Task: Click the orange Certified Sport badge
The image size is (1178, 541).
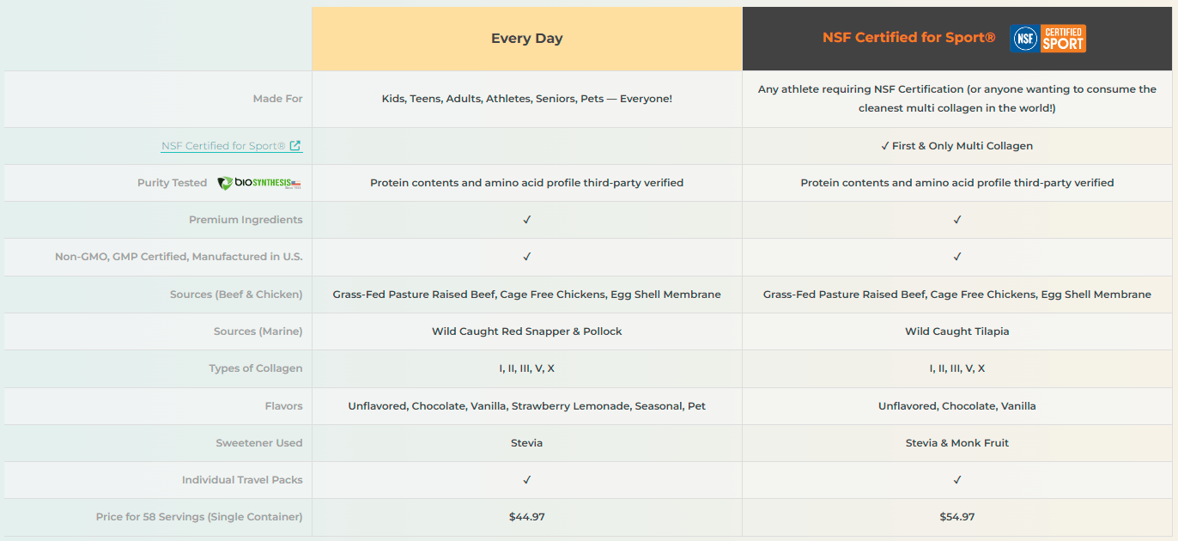Action: click(x=1062, y=38)
